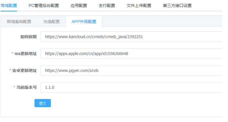Click the 当前版本号 field label

(26, 88)
